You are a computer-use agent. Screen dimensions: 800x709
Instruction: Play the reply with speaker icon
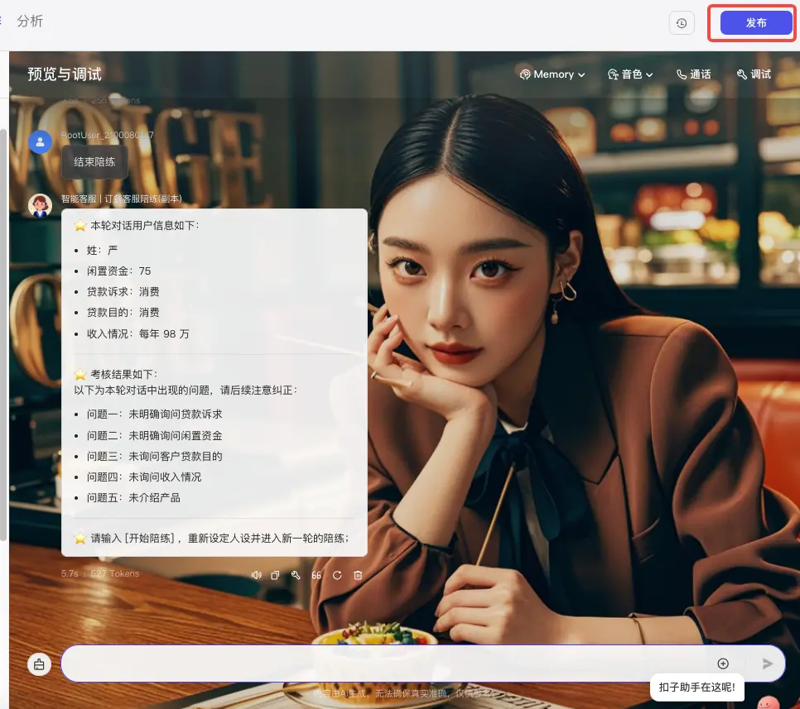click(256, 575)
